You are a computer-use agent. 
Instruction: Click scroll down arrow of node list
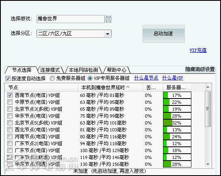pos(208,164)
